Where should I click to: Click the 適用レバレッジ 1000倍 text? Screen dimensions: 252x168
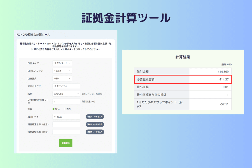point(92,94)
